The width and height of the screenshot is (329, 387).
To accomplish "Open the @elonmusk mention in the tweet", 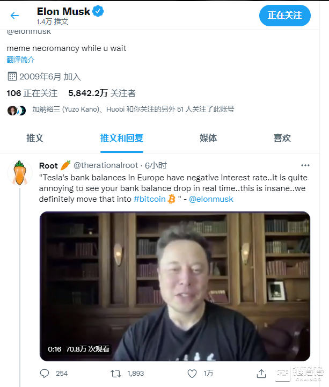I will (211, 199).
